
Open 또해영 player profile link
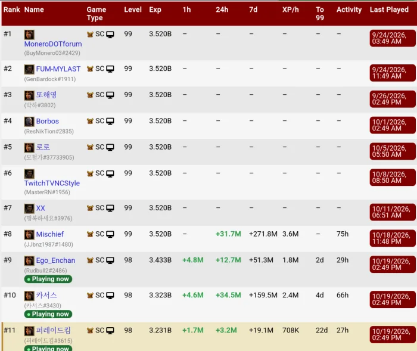click(46, 95)
